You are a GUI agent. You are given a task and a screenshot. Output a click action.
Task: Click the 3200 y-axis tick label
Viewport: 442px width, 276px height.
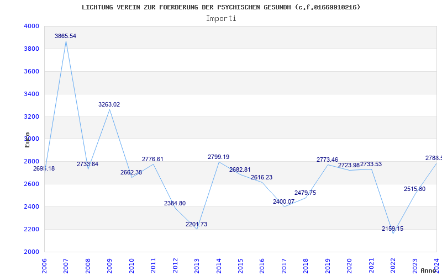32,116
